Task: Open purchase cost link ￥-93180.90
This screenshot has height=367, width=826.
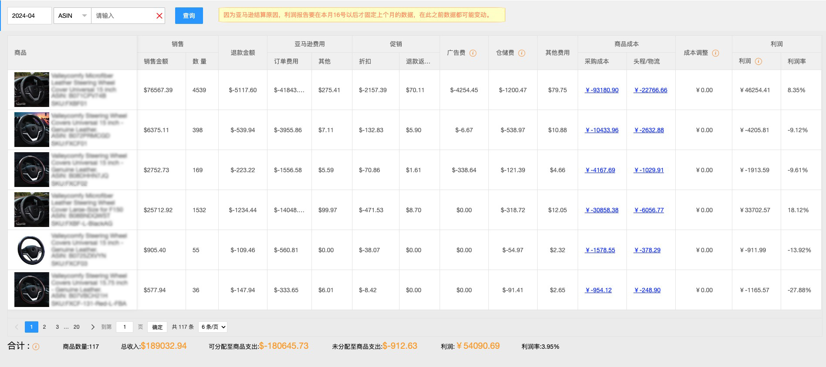Action: [602, 90]
